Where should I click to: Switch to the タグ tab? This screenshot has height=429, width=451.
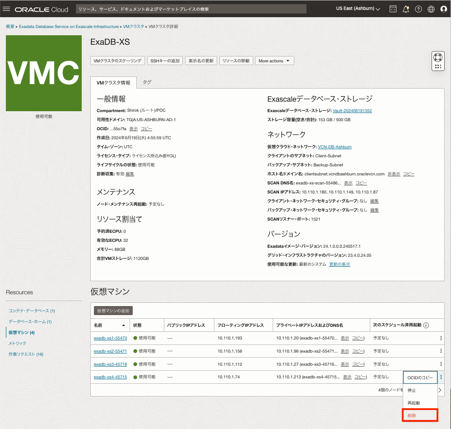point(147,82)
